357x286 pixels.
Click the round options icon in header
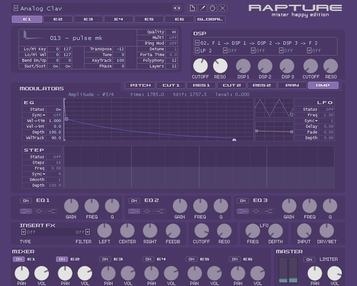pos(213,8)
